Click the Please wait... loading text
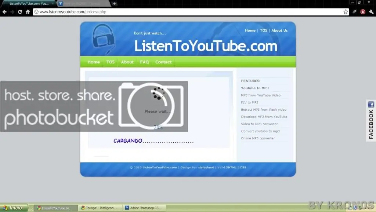The image size is (376, 212). click(x=157, y=112)
